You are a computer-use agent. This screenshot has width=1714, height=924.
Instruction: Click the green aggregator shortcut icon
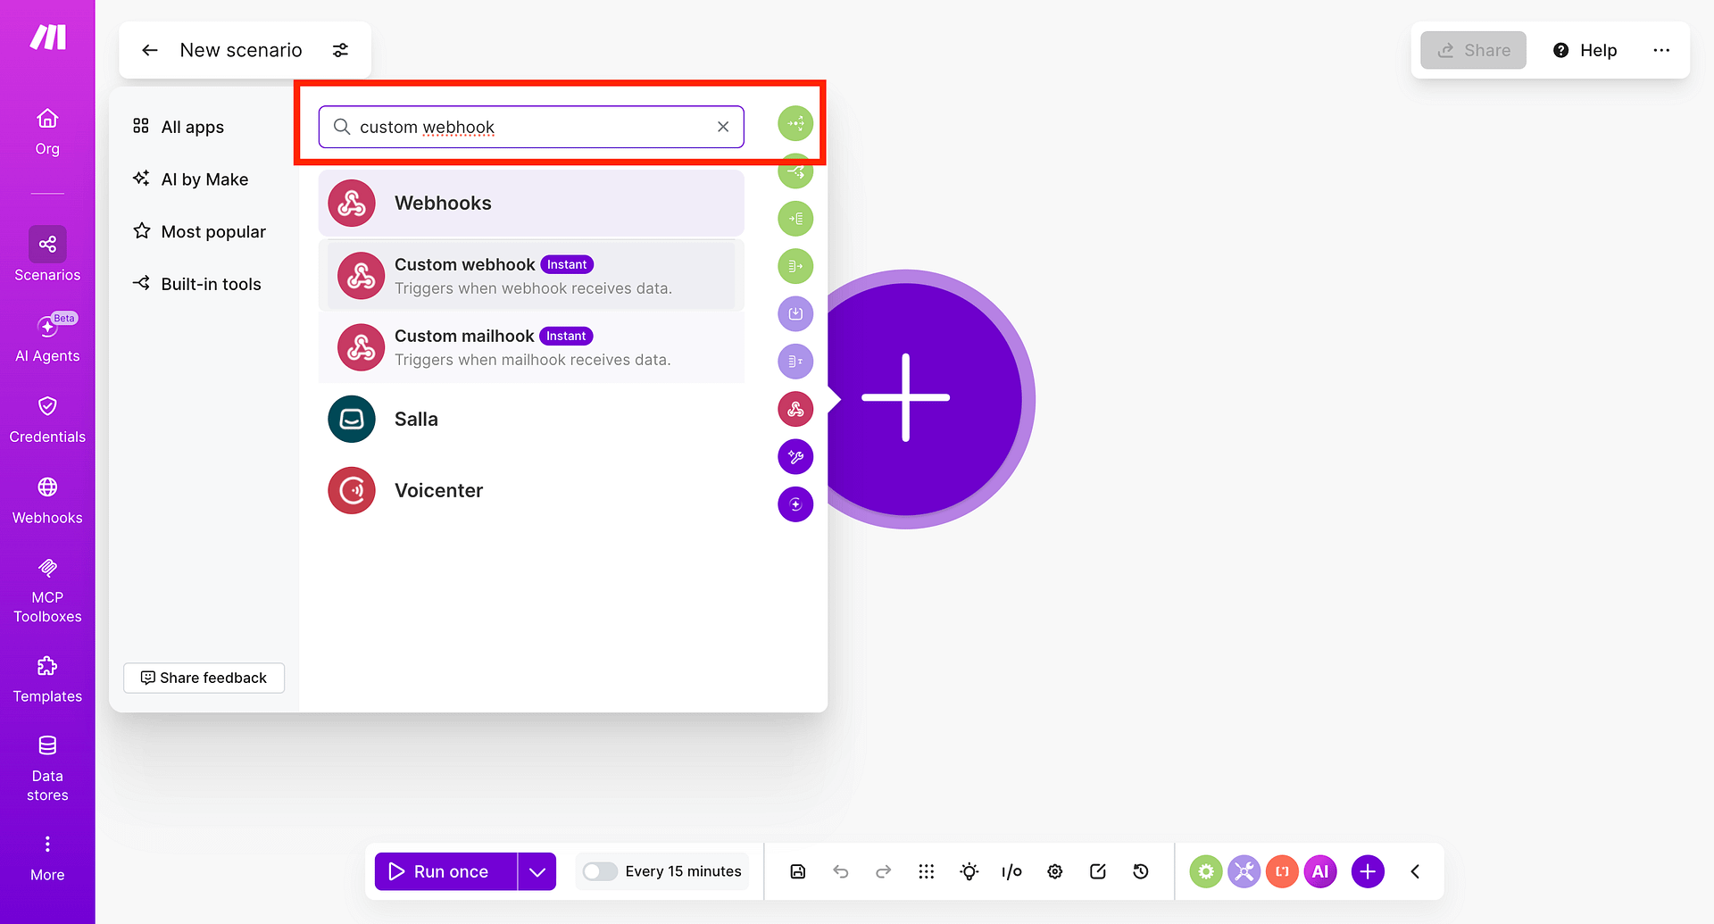point(795,219)
